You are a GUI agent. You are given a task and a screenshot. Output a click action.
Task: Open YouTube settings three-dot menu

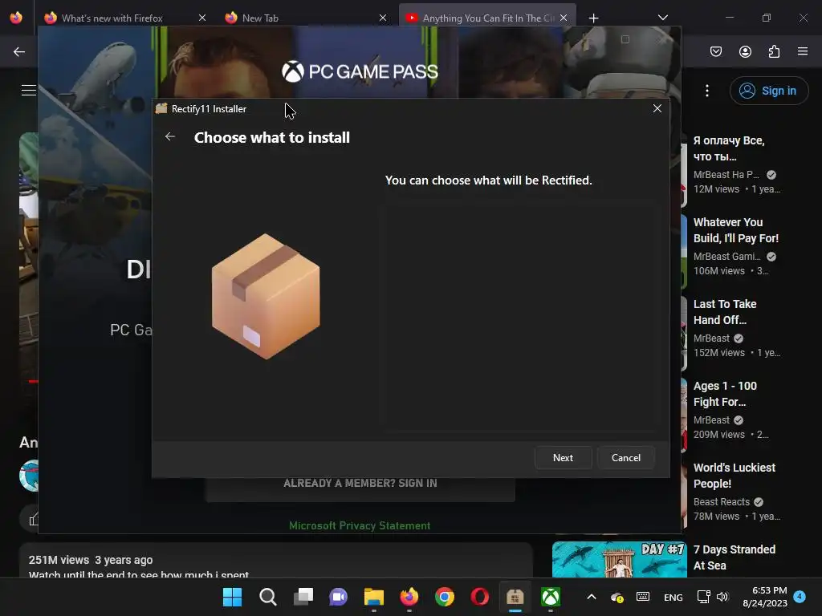click(706, 91)
